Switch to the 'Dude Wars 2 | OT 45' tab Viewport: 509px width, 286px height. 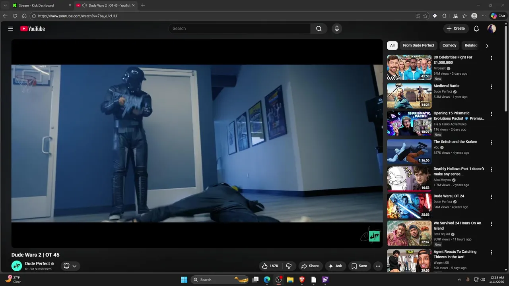[x=106, y=6]
